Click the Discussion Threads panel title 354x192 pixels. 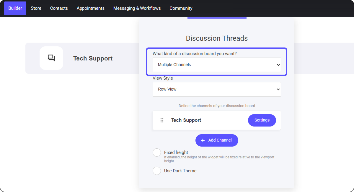[x=217, y=38]
